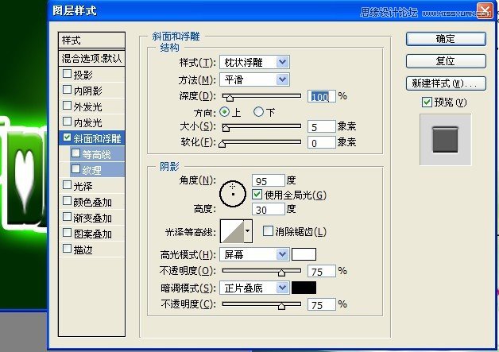This screenshot has width=499, height=352.
Task: Click the white highlight color swatch
Action: coord(304,254)
